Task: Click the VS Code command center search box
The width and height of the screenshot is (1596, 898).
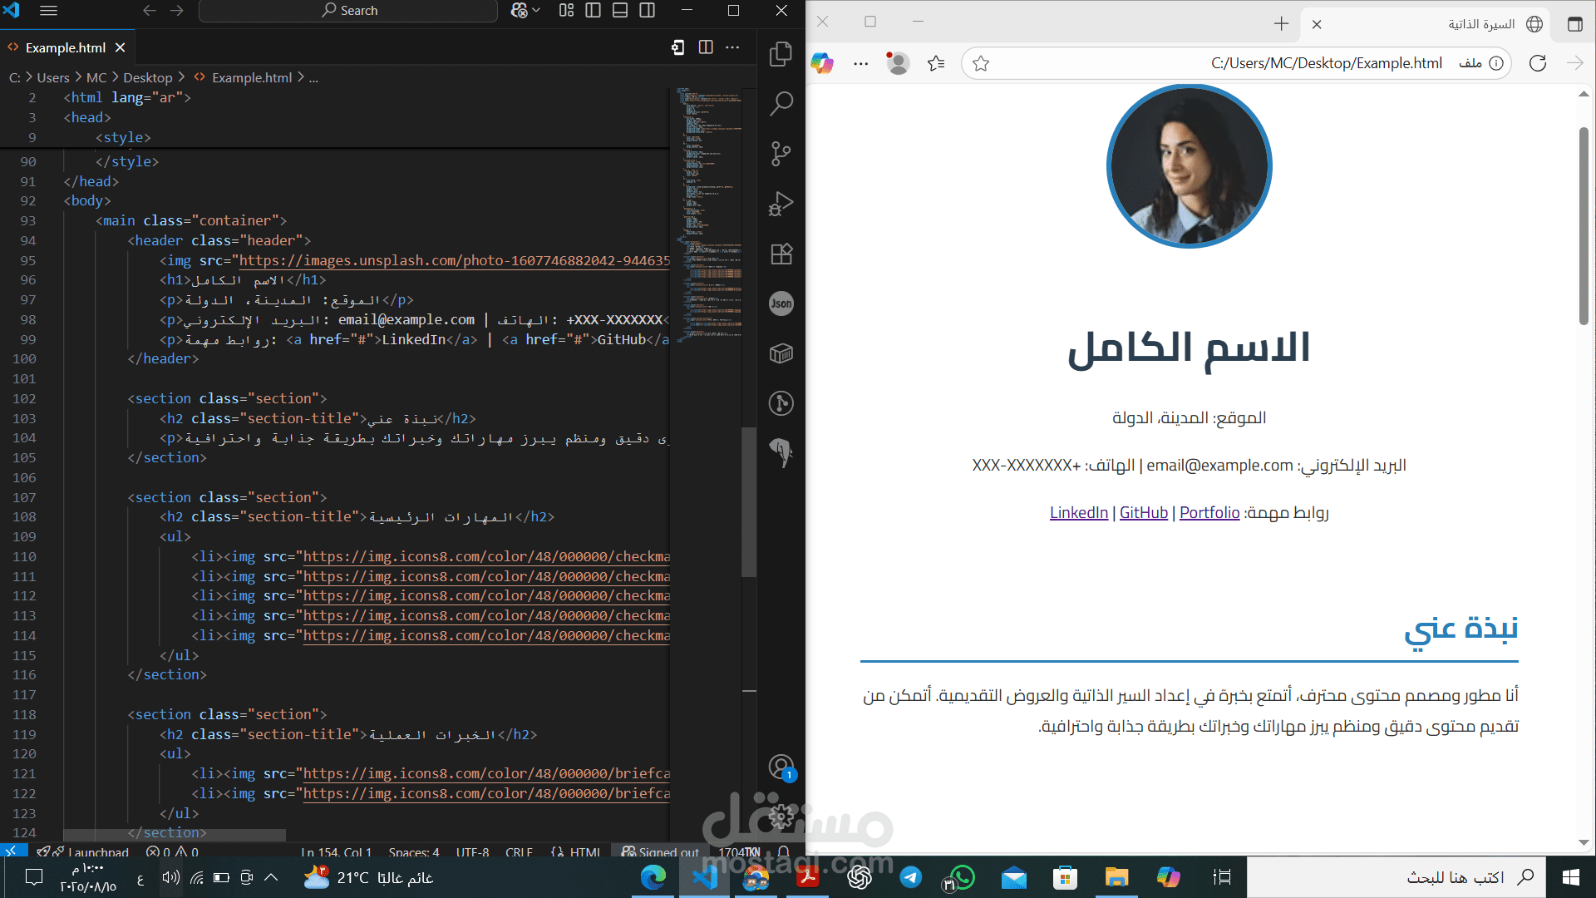Action: point(348,11)
